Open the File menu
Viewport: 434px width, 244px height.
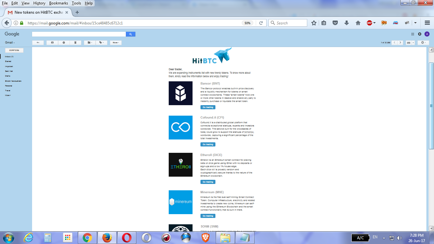[x=5, y=3]
